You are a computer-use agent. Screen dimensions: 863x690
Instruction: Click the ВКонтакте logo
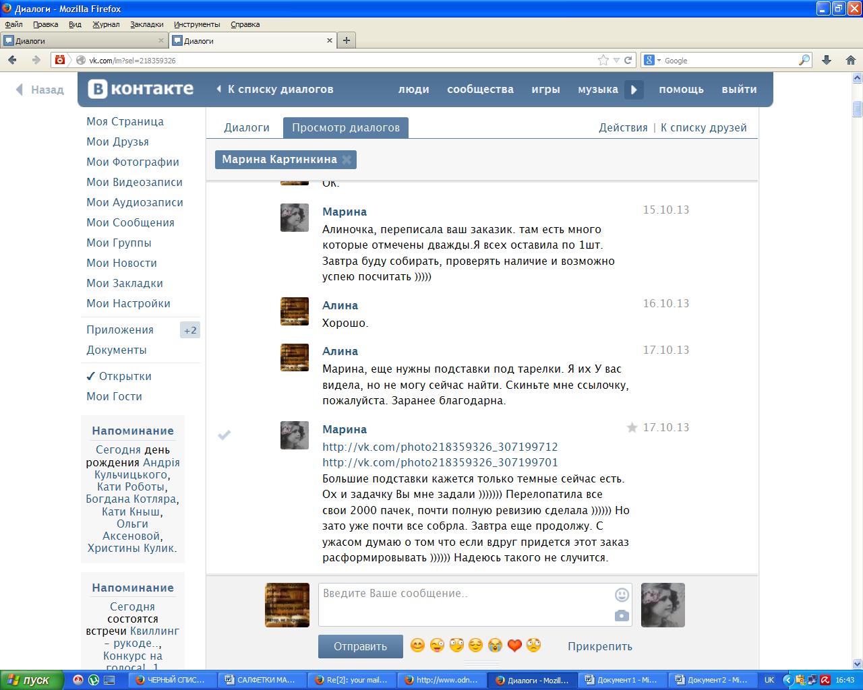coord(141,89)
